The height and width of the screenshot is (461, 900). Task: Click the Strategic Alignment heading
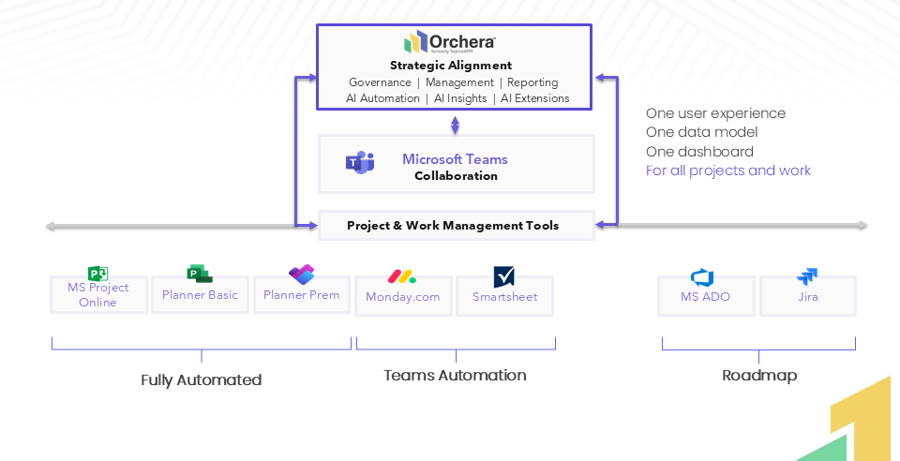point(451,66)
